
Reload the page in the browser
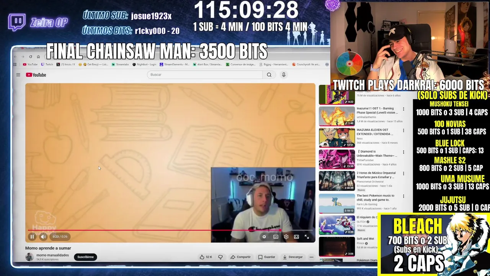coord(31,57)
